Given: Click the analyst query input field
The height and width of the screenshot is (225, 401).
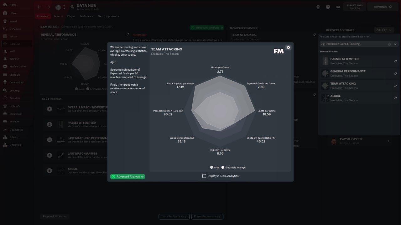Looking at the screenshot, I should [x=358, y=44].
